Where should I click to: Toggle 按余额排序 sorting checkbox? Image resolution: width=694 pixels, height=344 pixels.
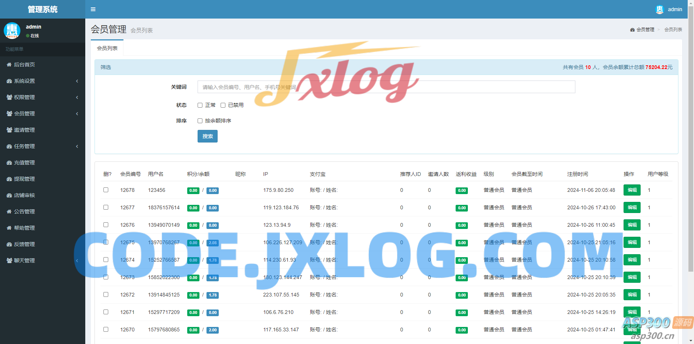click(200, 121)
